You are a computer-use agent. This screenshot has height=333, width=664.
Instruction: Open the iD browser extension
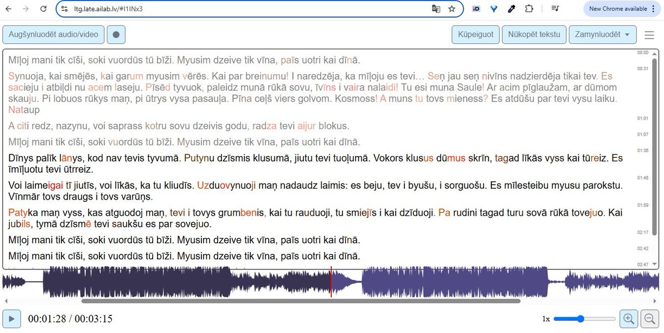pyautogui.click(x=476, y=9)
